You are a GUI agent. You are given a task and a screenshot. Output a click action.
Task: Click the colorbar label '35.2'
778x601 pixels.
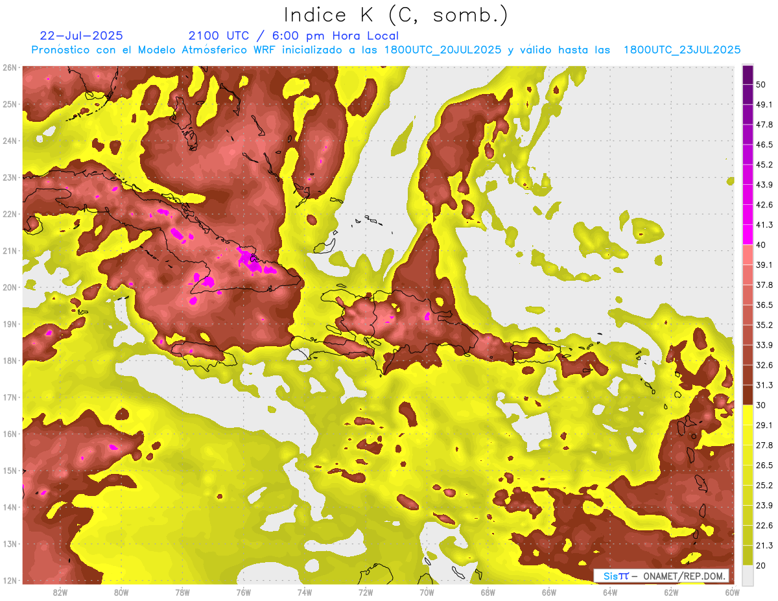point(765,325)
